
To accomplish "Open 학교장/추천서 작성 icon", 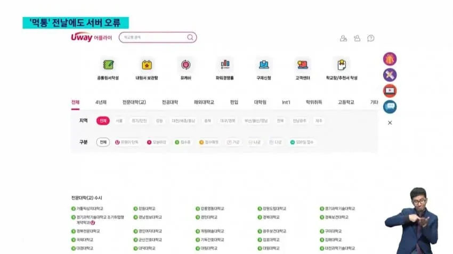I will pos(342,64).
